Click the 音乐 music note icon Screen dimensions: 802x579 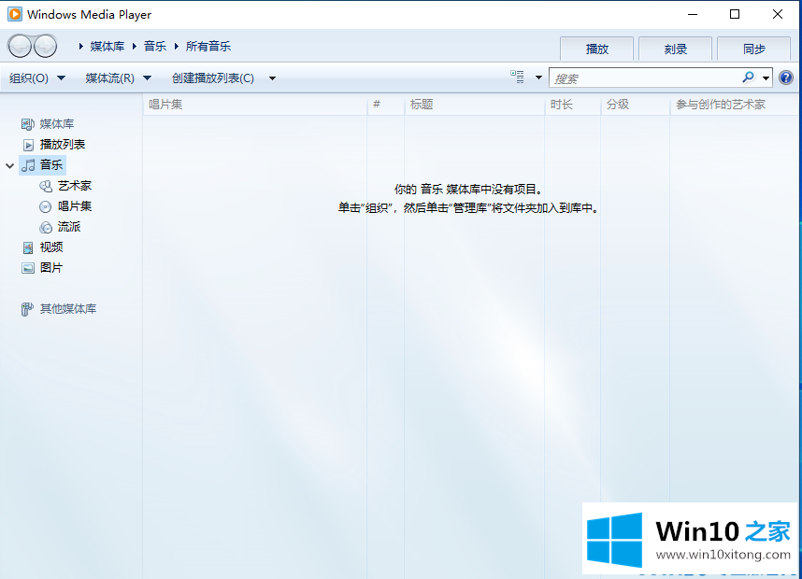pyautogui.click(x=29, y=165)
